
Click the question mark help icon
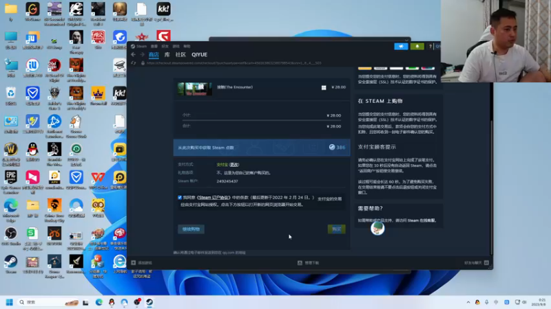click(430, 46)
